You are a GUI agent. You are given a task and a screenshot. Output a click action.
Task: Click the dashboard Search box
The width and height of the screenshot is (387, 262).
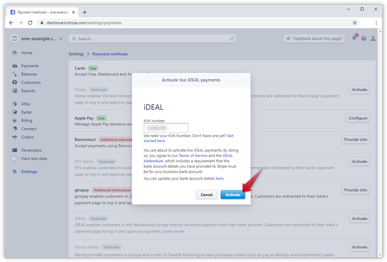tap(152, 39)
